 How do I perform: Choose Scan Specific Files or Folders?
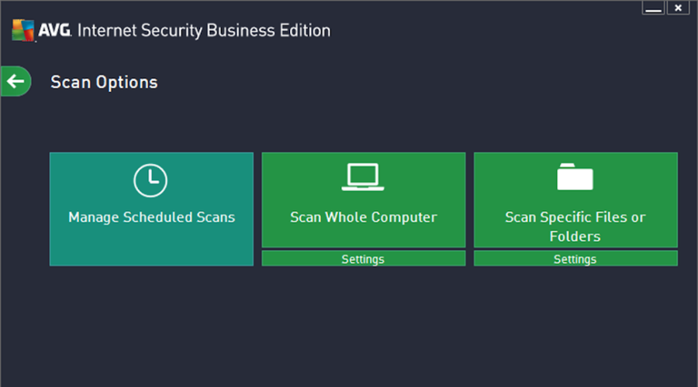coord(575,227)
